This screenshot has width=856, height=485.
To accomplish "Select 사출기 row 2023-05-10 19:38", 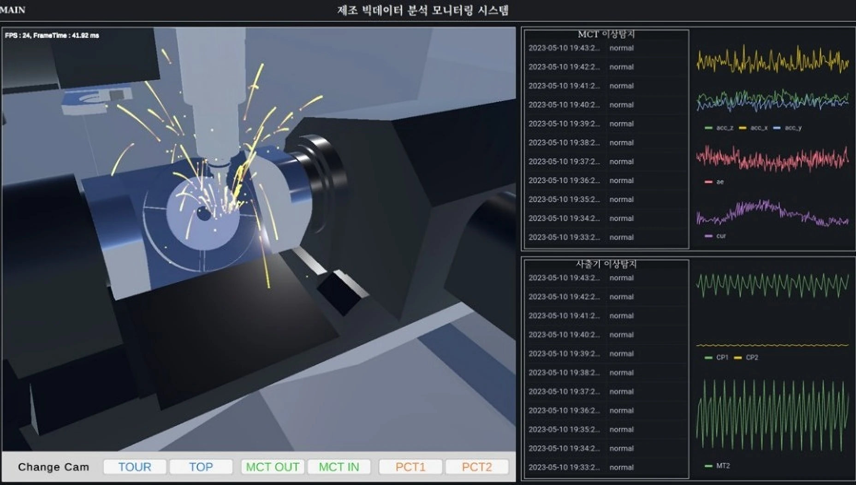I will tap(606, 372).
